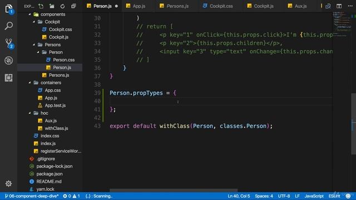The image size is (356, 200).
Task: Click the branch 06-component-deep-dive indicator
Action: pyautogui.click(x=32, y=196)
